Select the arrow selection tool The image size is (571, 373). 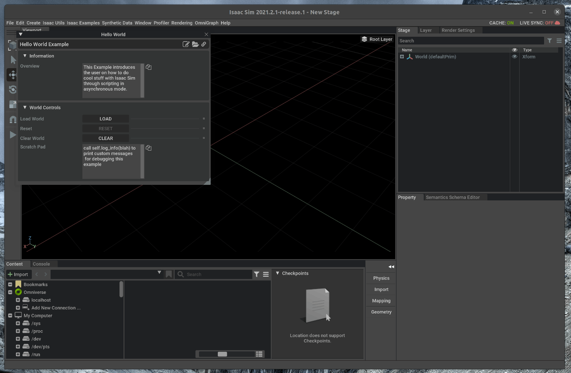pyautogui.click(x=13, y=60)
